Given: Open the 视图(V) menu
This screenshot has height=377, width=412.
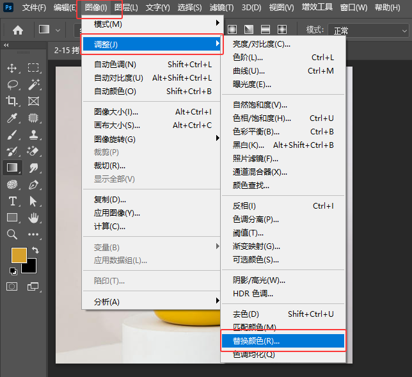Looking at the screenshot, I should pyautogui.click(x=281, y=8).
